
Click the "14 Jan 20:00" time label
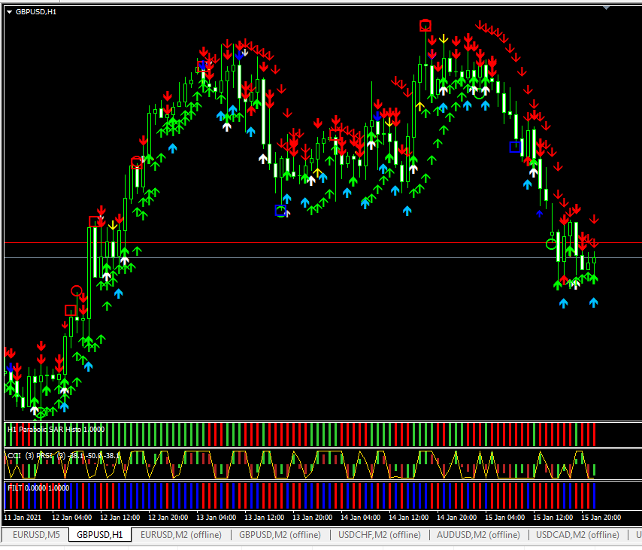click(457, 517)
